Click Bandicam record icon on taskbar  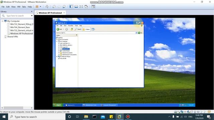pyautogui.click(x=128, y=117)
